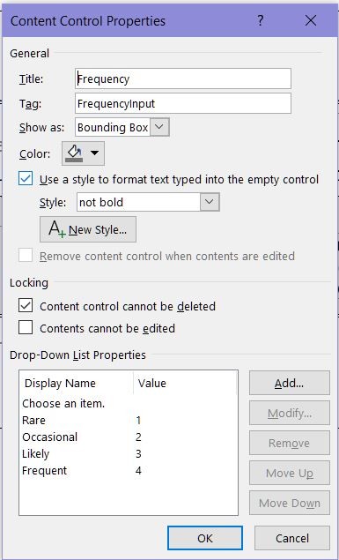Enable Contents cannot be edited checkbox
Image resolution: width=339 pixels, height=560 pixels.
coord(26,327)
